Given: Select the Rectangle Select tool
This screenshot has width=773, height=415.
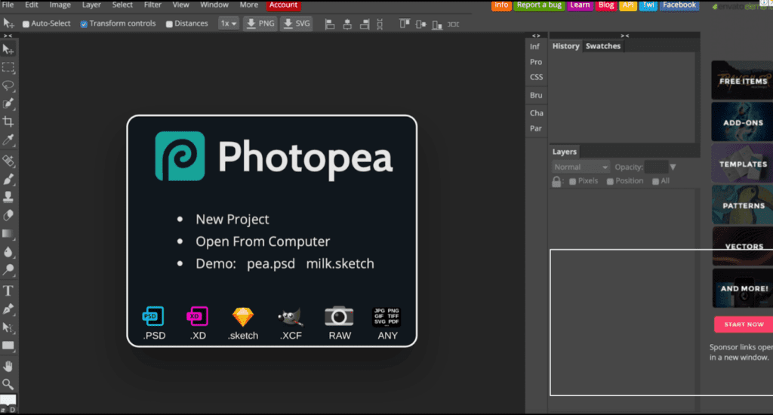Looking at the screenshot, I should 8,67.
